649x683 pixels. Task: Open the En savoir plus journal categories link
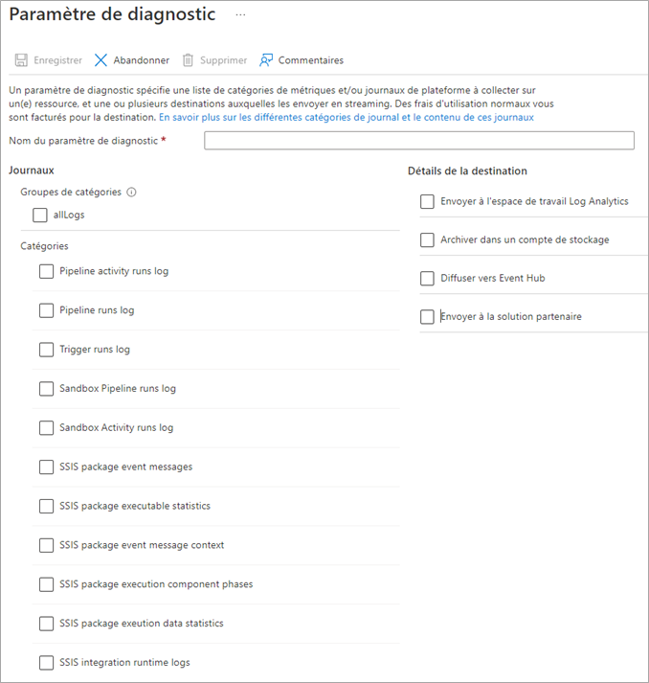click(347, 117)
